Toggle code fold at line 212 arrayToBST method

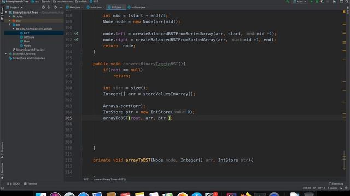pos(81,160)
